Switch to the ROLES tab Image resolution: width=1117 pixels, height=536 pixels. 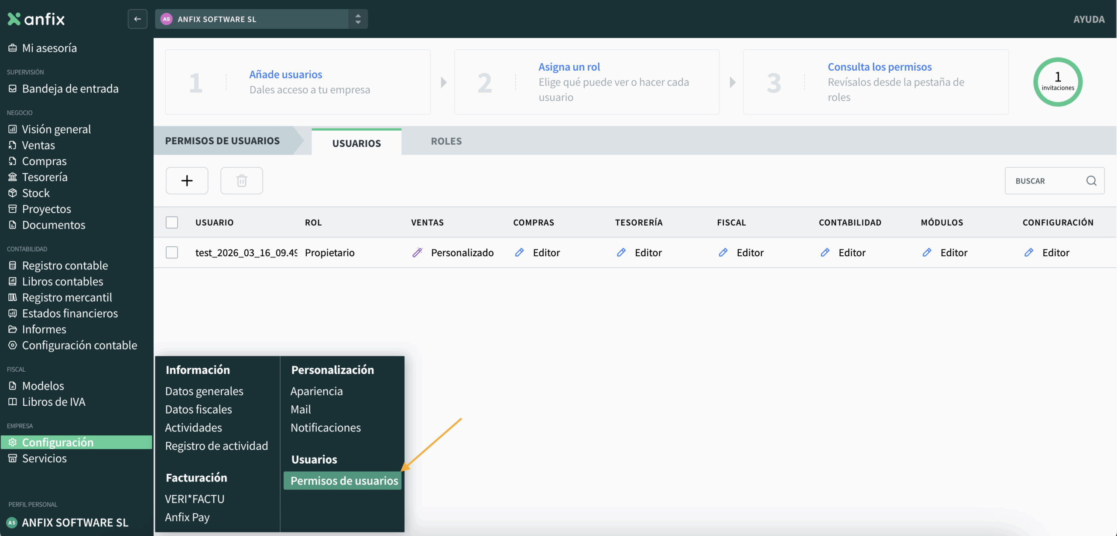pos(446,141)
